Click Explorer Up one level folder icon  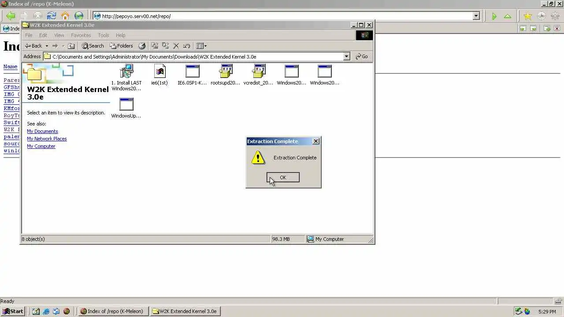tap(71, 46)
